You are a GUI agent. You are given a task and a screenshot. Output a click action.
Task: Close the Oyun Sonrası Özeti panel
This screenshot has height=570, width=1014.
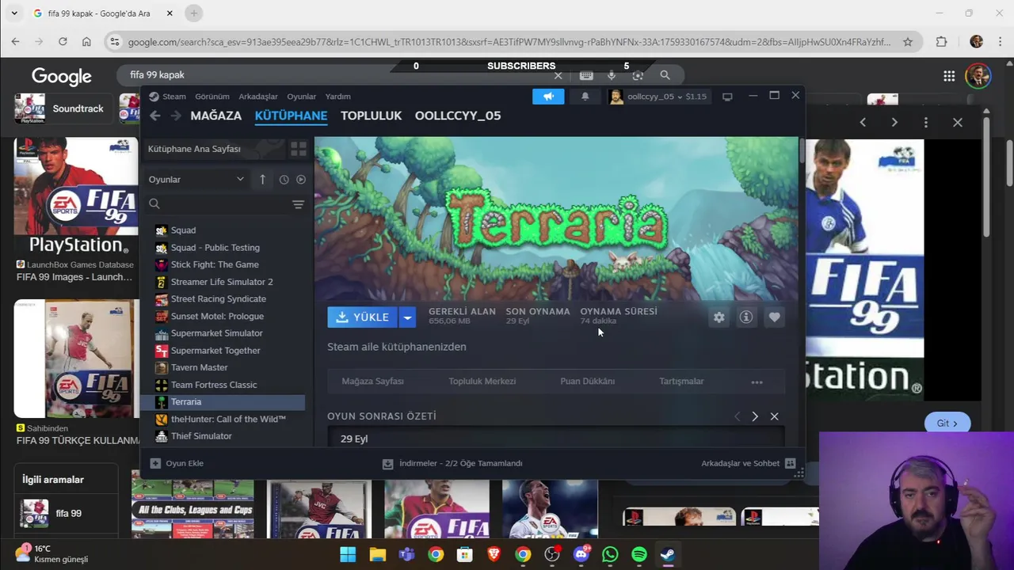coord(774,416)
